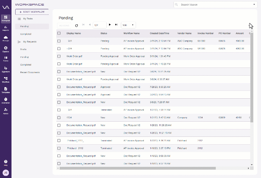Screen dimensions: 261x178
Task: Check the Pritchard row dated 1/18/23 3:37 PM
Action: click(59, 148)
